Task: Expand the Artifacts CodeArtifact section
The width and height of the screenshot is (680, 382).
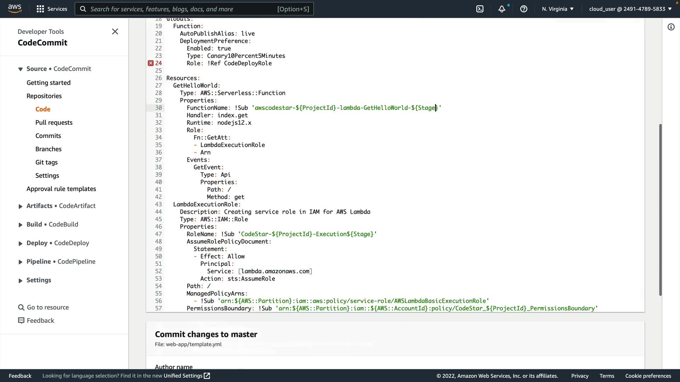Action: 21,206
